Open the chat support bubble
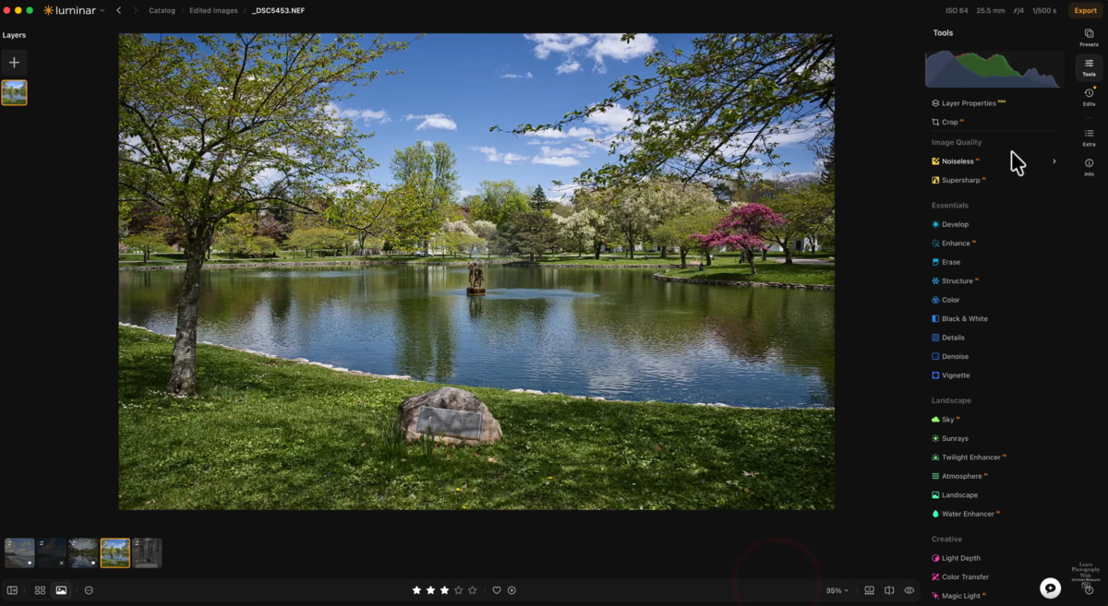Image resolution: width=1108 pixels, height=606 pixels. tap(1050, 588)
